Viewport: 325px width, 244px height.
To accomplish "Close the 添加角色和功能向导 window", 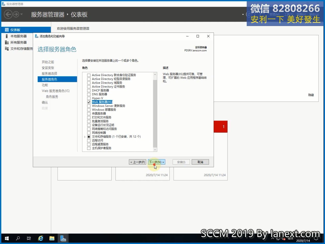I will (x=208, y=36).
